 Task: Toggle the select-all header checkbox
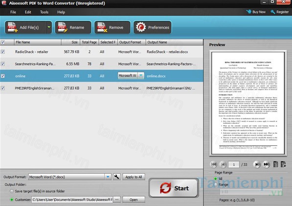point(3,42)
